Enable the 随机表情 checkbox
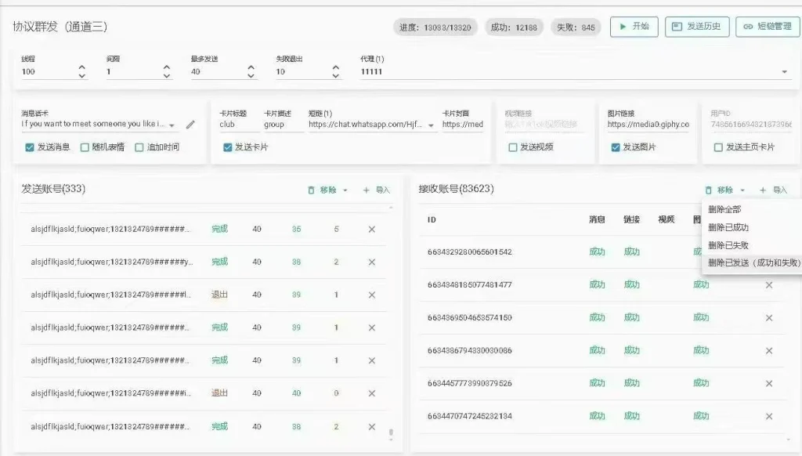The image size is (802, 456). [x=85, y=147]
